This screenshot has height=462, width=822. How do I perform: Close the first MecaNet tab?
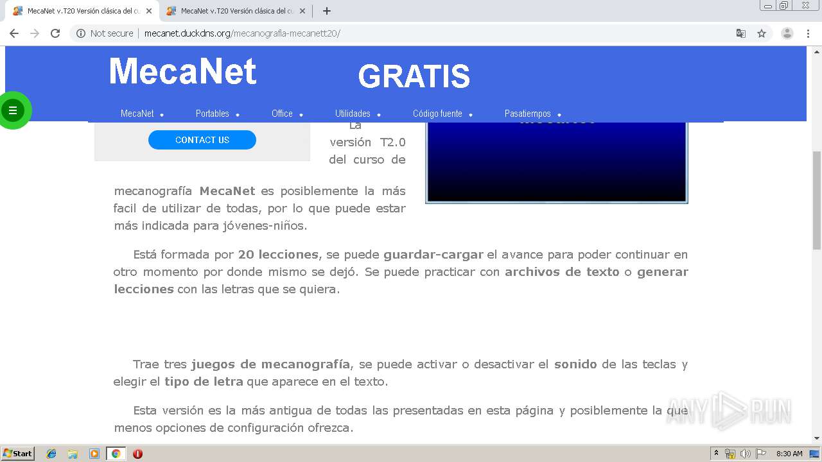[x=149, y=11]
